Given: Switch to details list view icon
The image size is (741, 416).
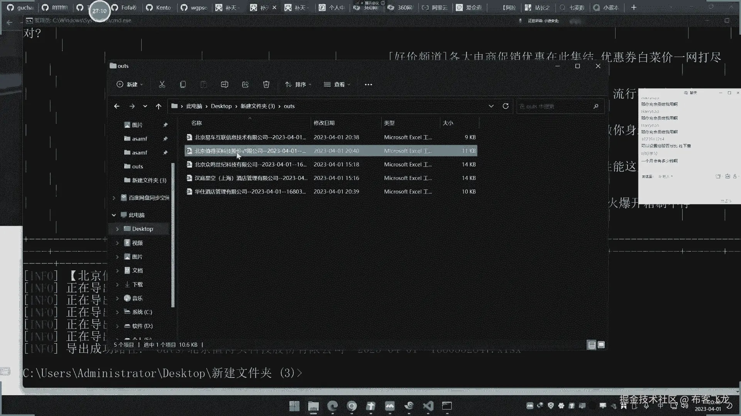Looking at the screenshot, I should coord(591,345).
